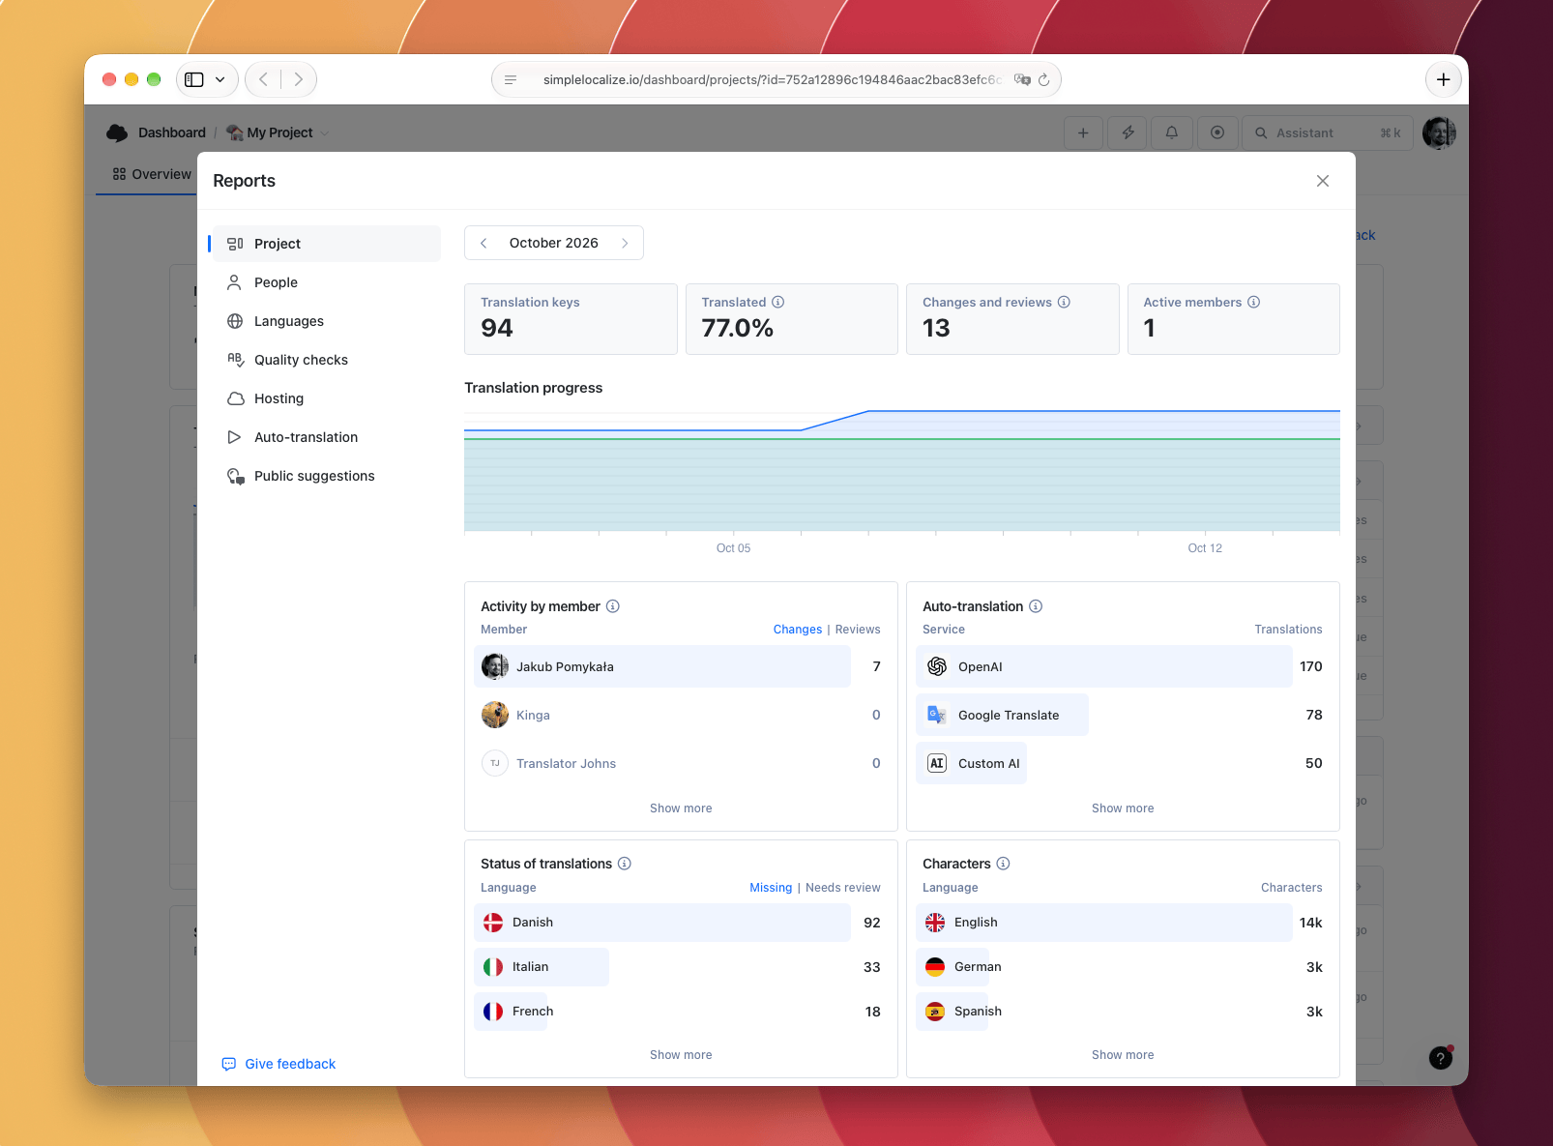Show more in Activity by member
Image resolution: width=1553 pixels, height=1146 pixels.
click(x=681, y=808)
